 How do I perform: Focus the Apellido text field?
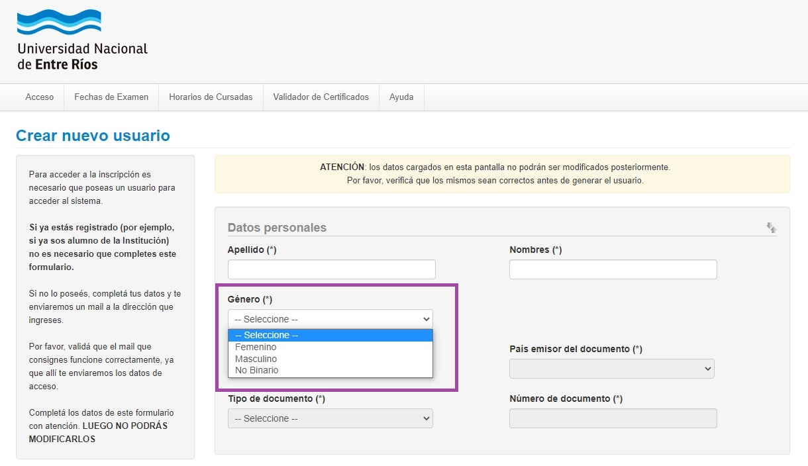[331, 269]
